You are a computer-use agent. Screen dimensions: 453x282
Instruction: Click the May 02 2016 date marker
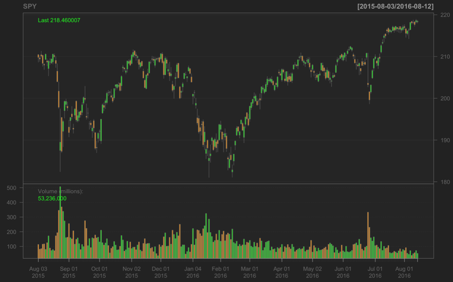click(312, 272)
